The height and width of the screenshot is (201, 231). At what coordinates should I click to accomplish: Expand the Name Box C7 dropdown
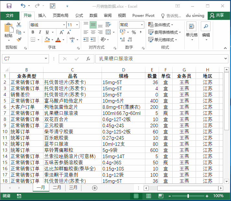coord(46,58)
